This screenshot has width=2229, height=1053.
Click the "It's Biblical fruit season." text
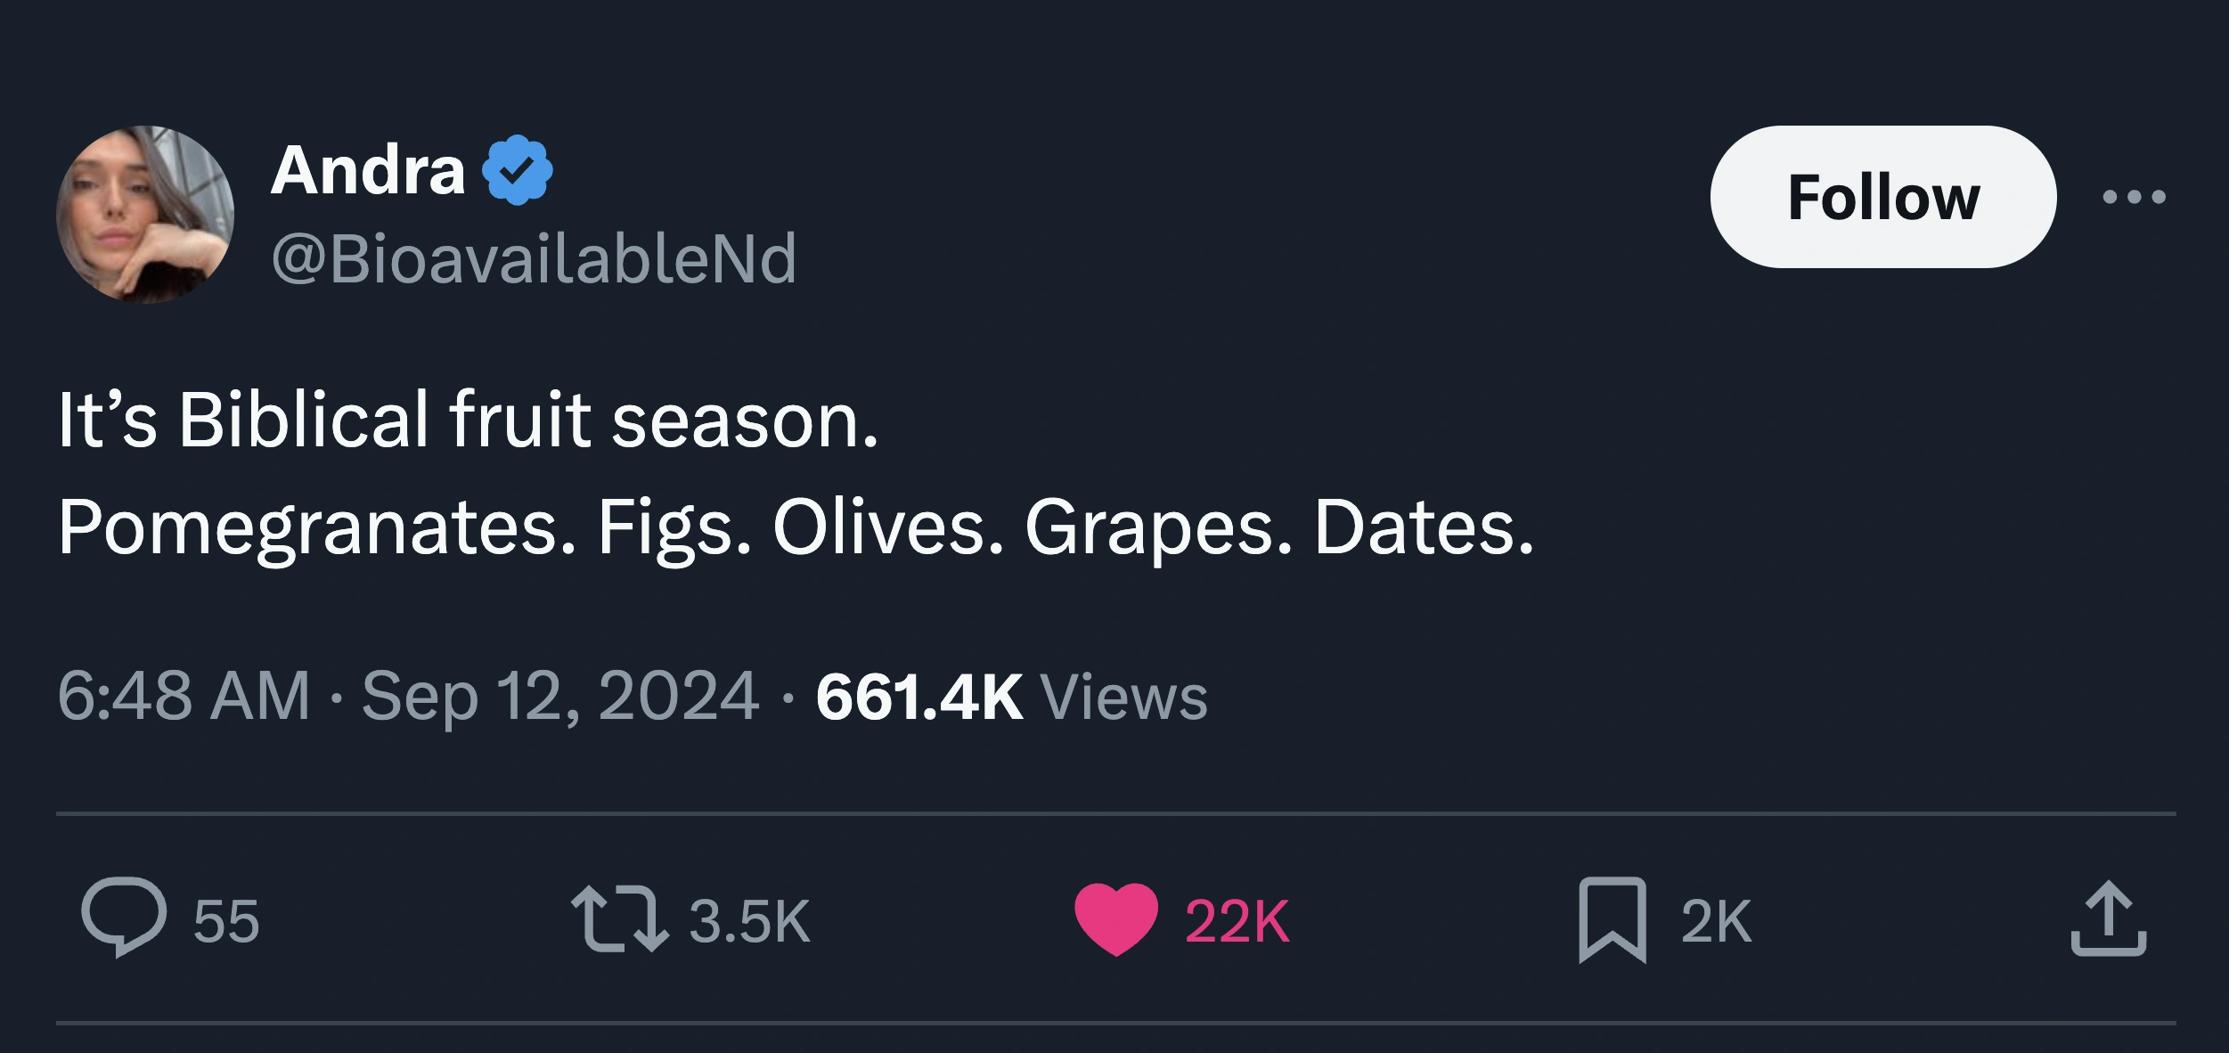tap(469, 420)
